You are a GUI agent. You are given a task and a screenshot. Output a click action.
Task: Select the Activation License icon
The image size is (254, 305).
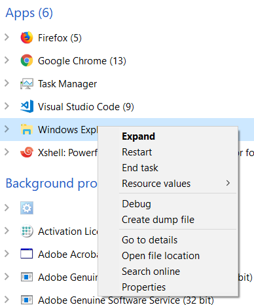coord(27,231)
